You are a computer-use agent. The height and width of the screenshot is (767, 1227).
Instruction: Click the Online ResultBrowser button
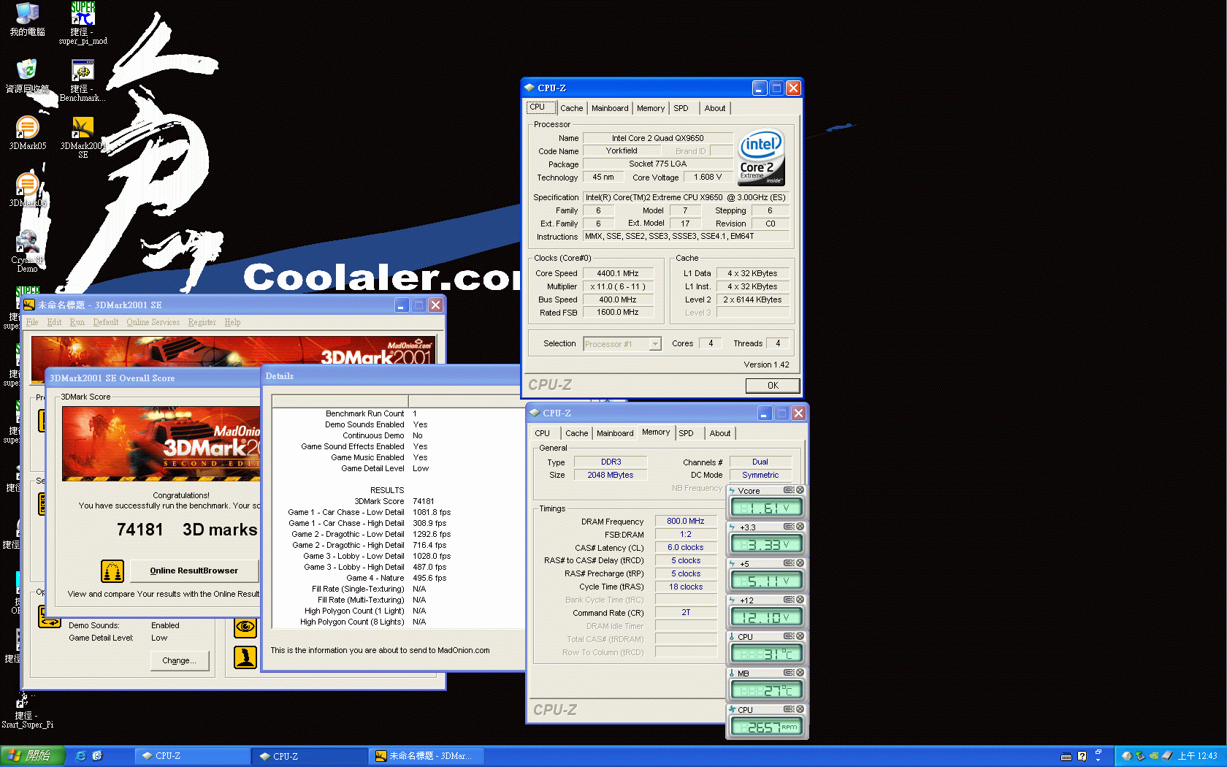tap(194, 571)
